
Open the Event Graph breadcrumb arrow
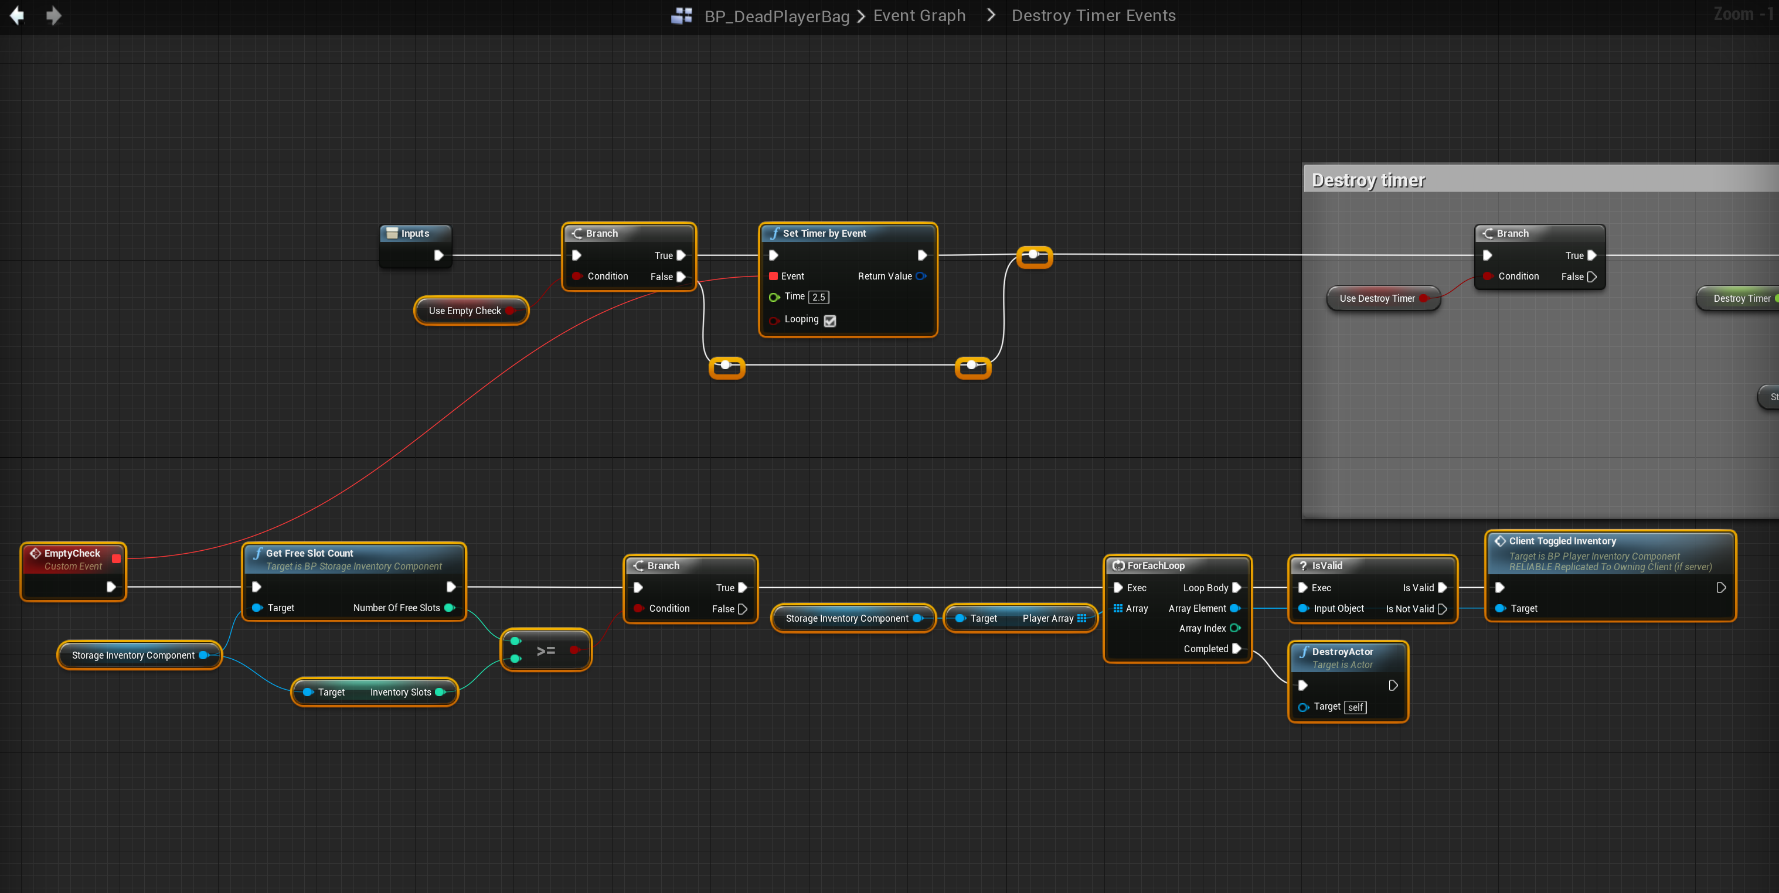pos(991,15)
